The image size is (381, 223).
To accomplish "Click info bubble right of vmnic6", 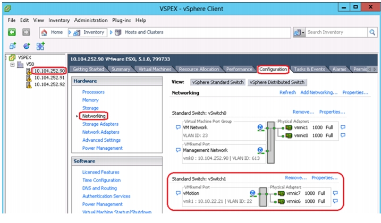I will coord(335,201).
